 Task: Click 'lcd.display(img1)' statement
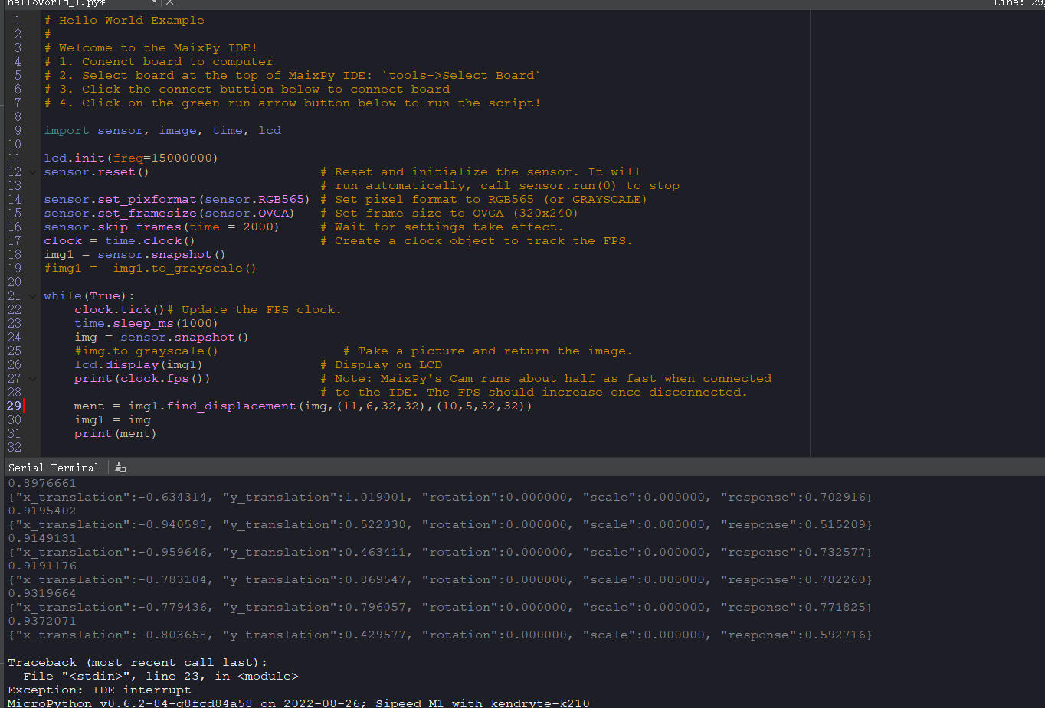139,365
